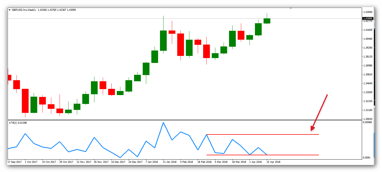Click the 4 Mar 2018 date label
The image size is (382, 172).
(x=221, y=162)
